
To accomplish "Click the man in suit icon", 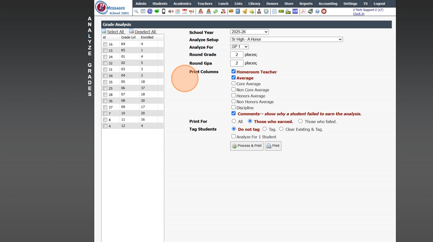I will point(259,11).
